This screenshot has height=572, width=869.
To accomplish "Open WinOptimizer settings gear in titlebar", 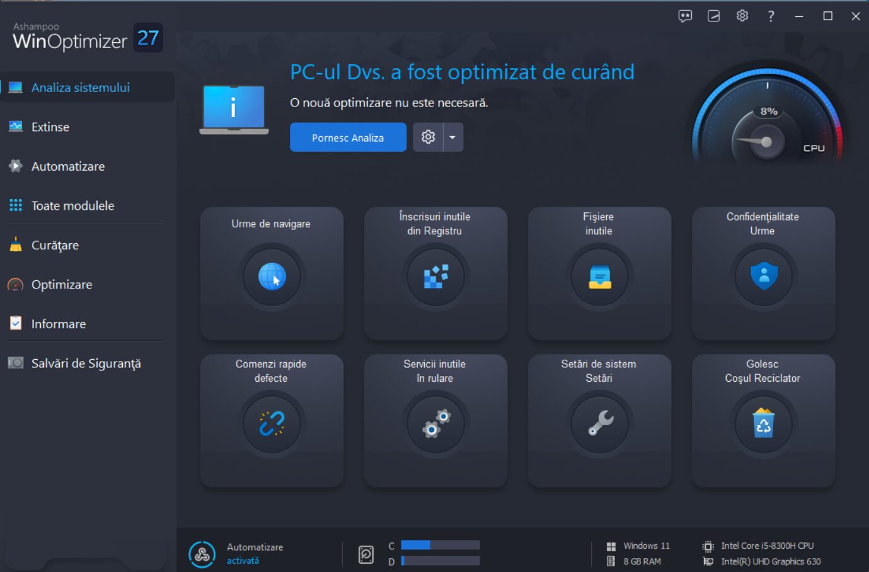I will coord(742,16).
